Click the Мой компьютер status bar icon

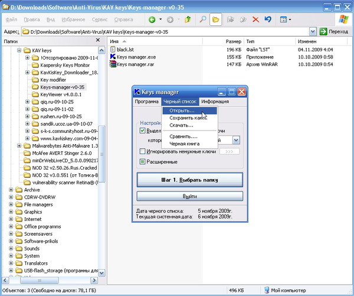click(267, 290)
